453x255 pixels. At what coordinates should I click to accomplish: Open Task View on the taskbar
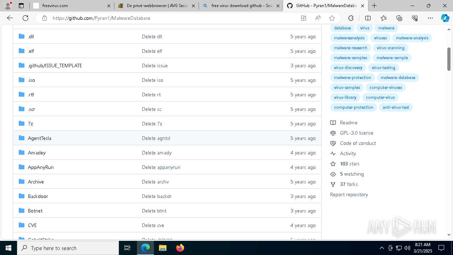pyautogui.click(x=127, y=248)
